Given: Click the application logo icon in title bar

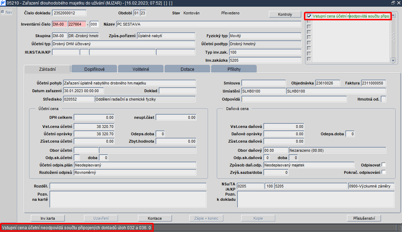Looking at the screenshot, I should tap(3, 3).
